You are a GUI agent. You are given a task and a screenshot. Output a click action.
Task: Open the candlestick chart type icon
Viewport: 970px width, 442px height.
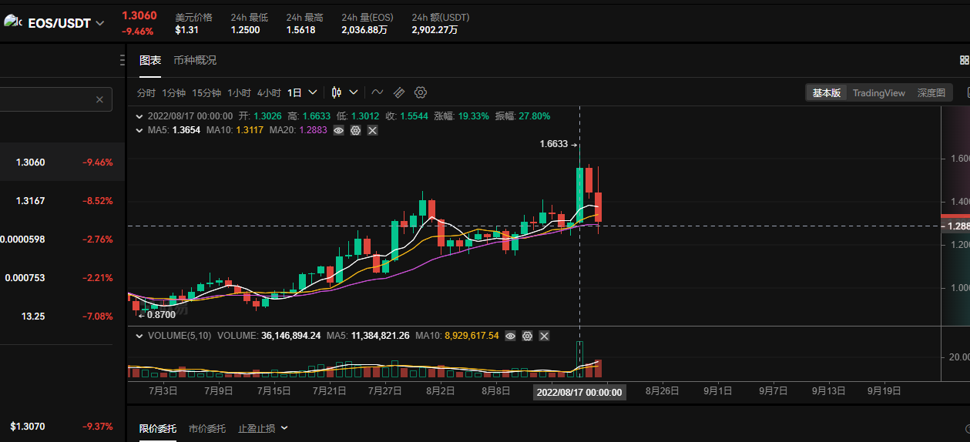tap(336, 92)
